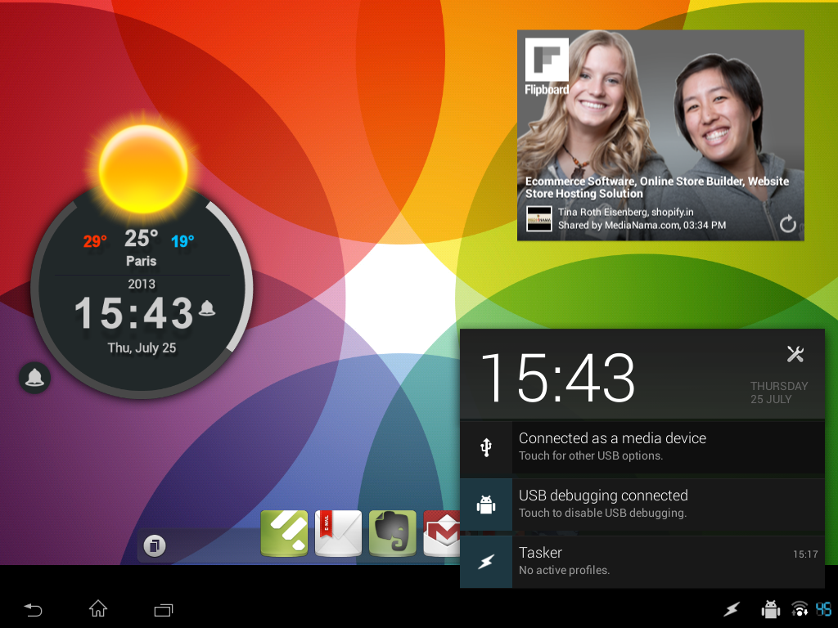
Task: Open Evernote elephant app icon
Action: [393, 533]
